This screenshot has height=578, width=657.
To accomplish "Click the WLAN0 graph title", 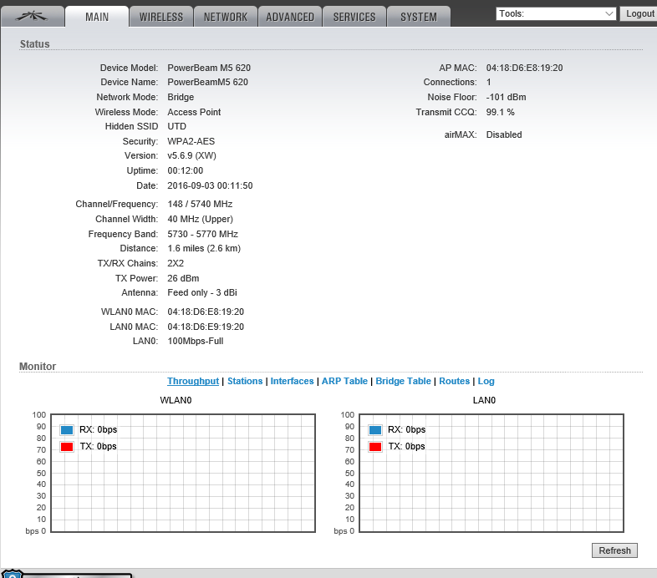I will click(x=176, y=400).
